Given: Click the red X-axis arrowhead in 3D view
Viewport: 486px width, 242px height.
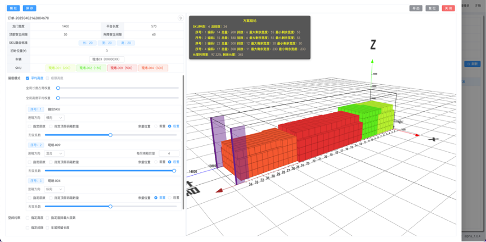Looking at the screenshot, I should tap(417, 135).
